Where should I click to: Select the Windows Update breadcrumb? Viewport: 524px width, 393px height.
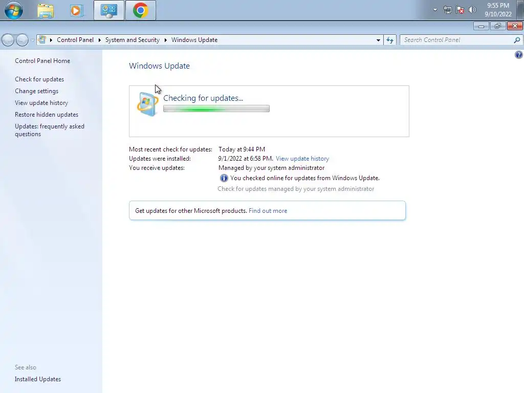pos(194,40)
